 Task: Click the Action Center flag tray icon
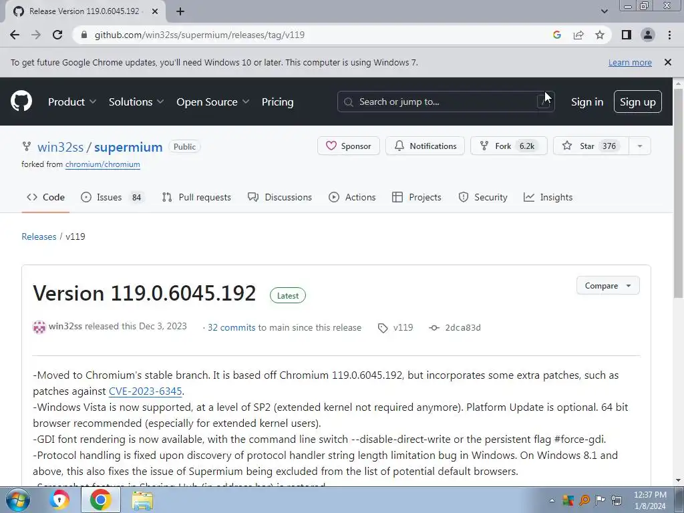601,500
